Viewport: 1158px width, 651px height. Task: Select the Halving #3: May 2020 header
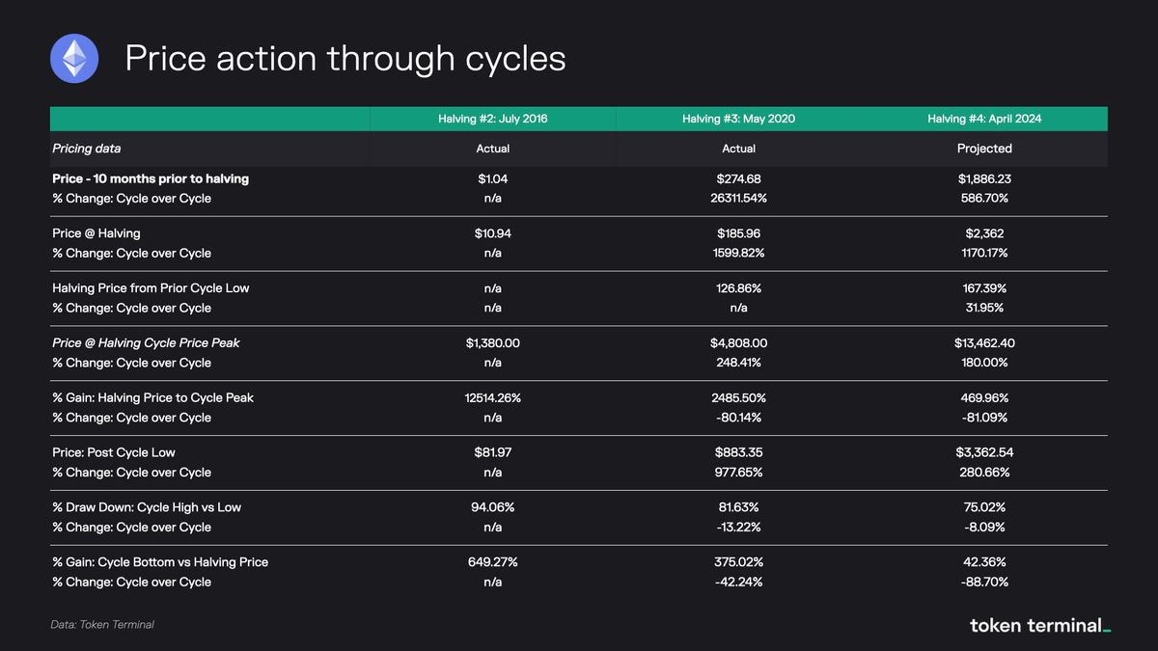[x=738, y=120]
